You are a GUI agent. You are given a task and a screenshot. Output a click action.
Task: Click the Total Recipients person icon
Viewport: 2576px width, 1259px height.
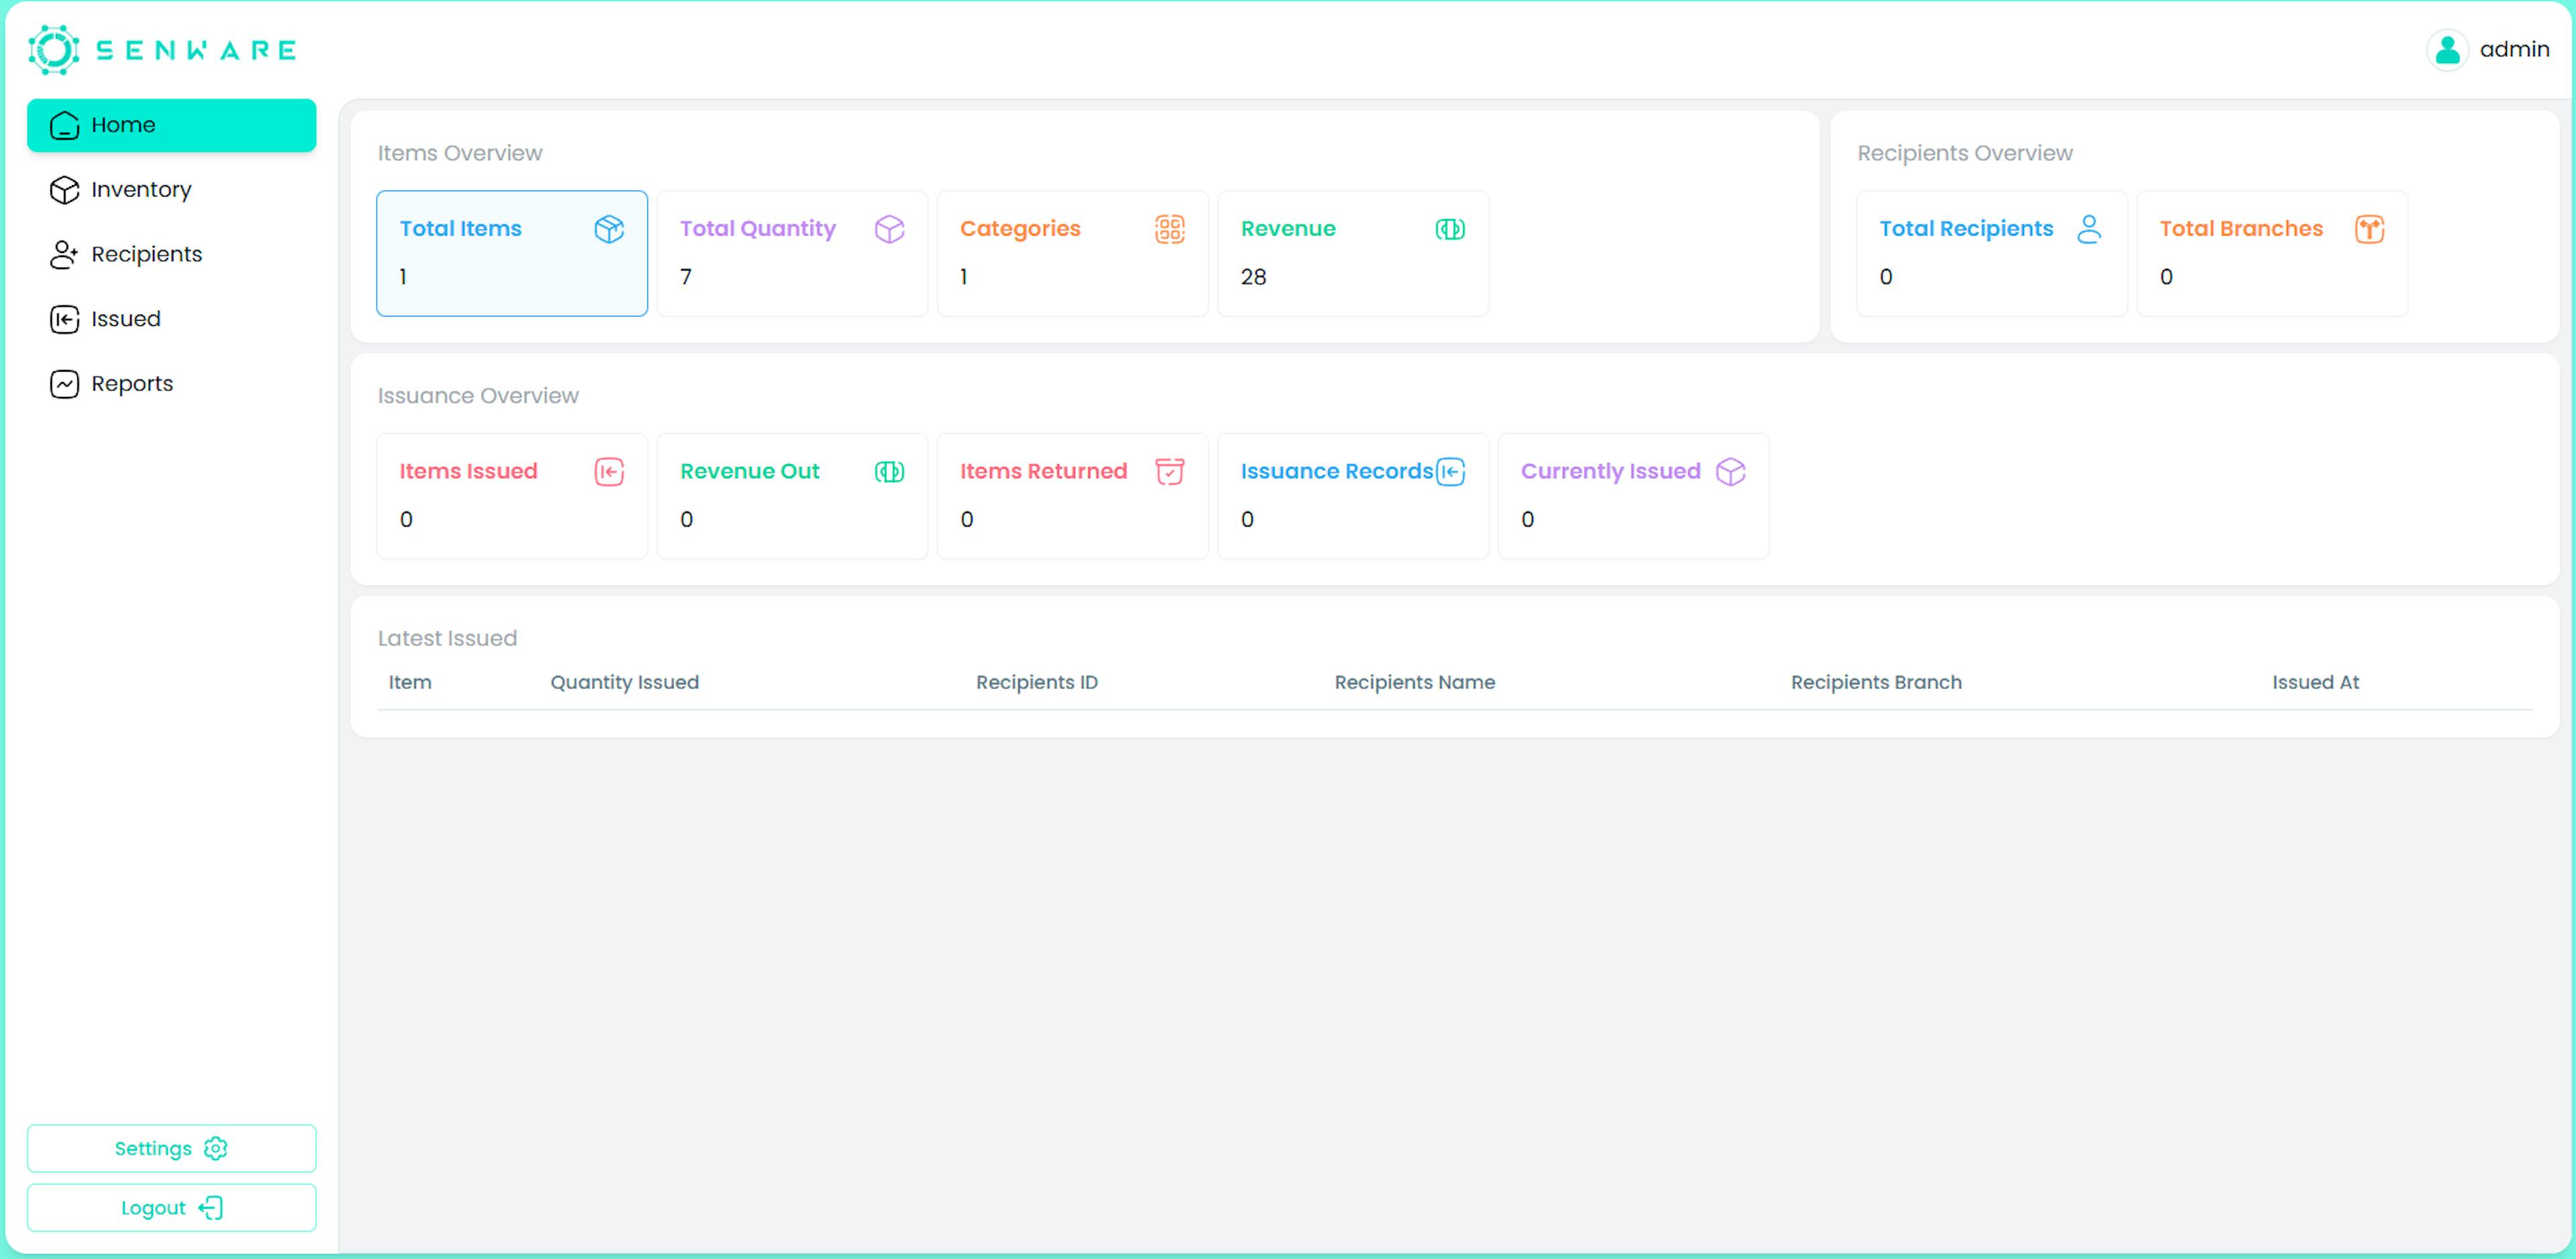[x=2089, y=229]
